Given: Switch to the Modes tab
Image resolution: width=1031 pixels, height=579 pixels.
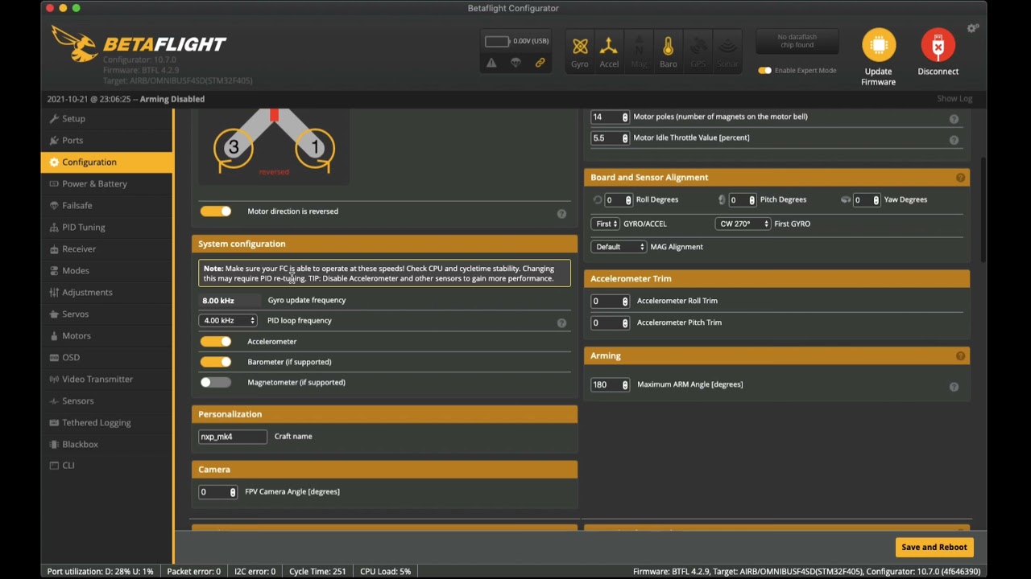Looking at the screenshot, I should tap(107, 271).
